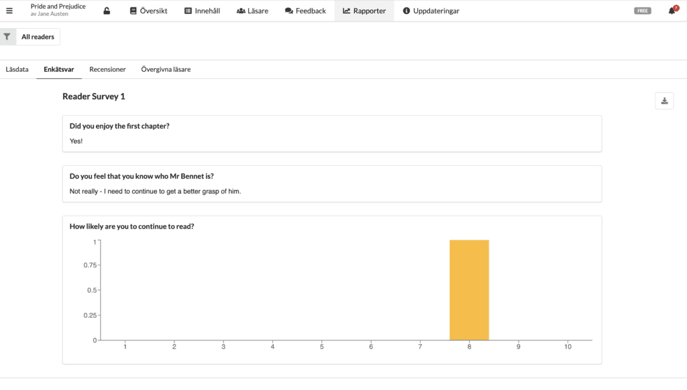The image size is (687, 390).
Task: Click the yellow bar at rating 8
Action: tap(469, 289)
